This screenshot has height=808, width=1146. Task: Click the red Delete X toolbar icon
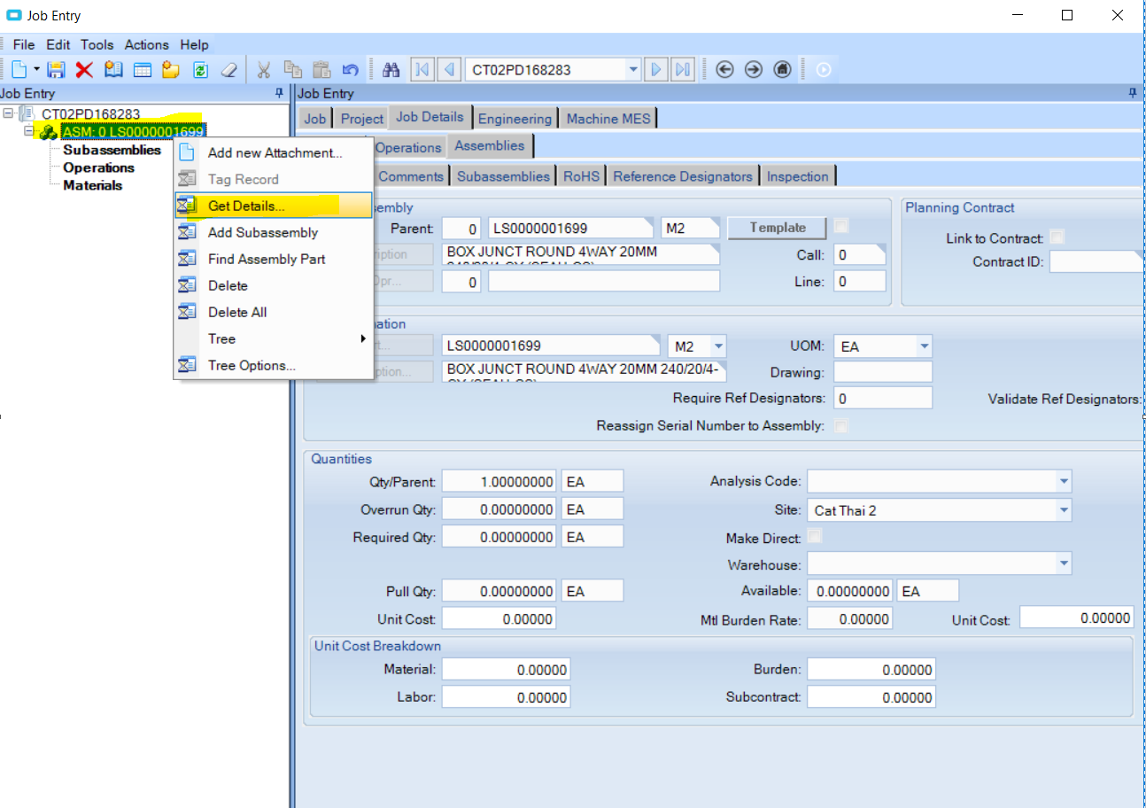(84, 69)
